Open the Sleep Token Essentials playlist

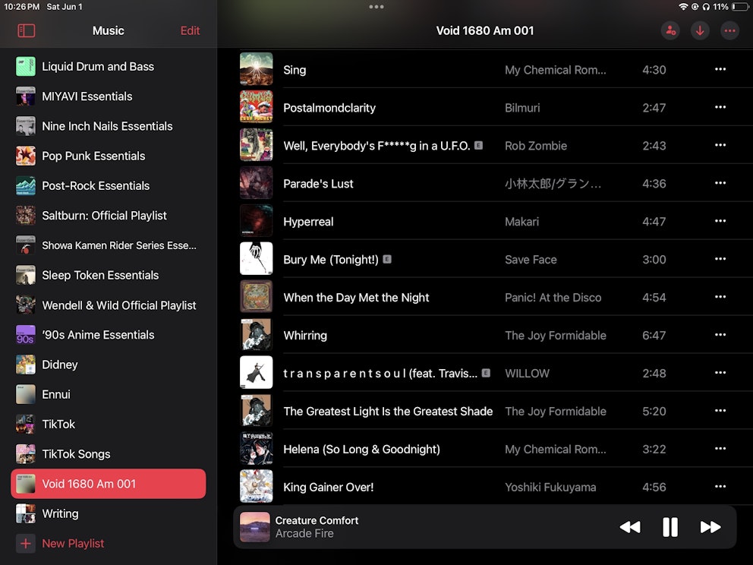tap(109, 275)
